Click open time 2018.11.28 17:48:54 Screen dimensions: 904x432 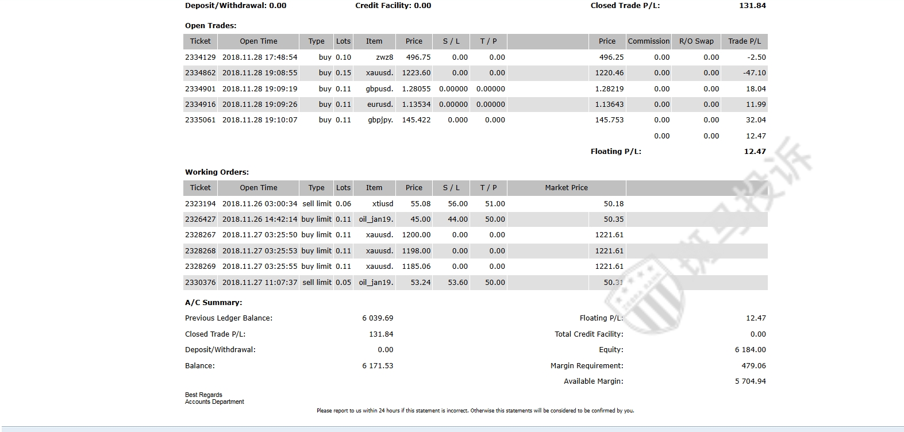[260, 57]
